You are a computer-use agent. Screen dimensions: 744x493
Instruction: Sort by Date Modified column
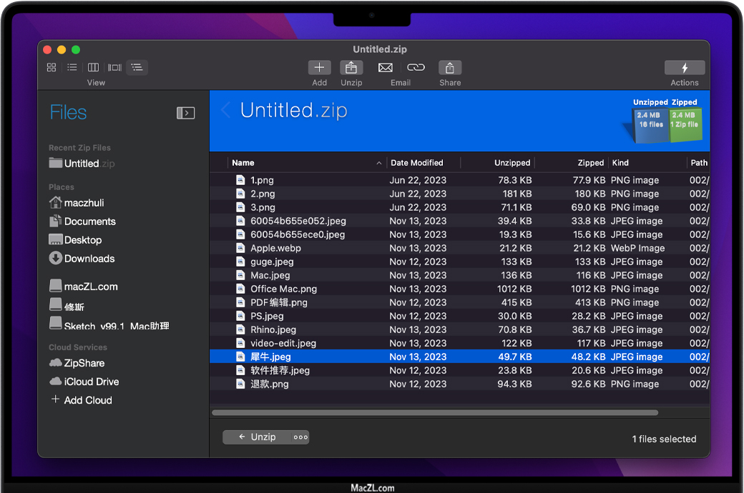tap(416, 163)
